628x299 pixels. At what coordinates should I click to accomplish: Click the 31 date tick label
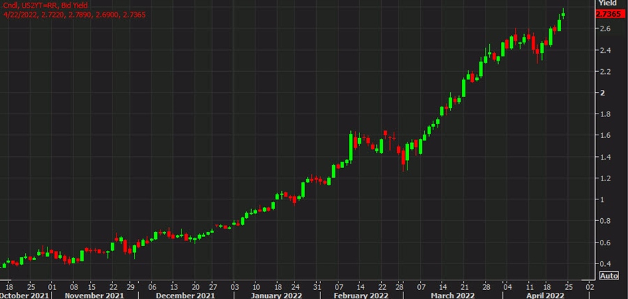tap(317, 286)
